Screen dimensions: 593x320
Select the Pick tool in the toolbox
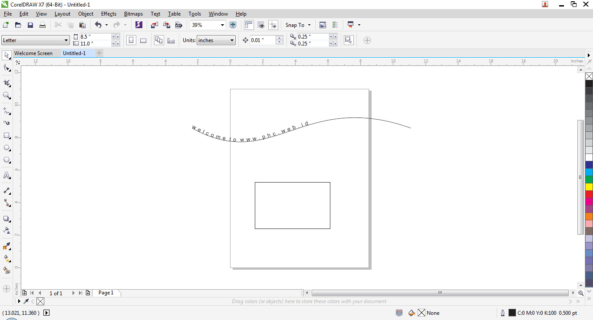coord(7,55)
